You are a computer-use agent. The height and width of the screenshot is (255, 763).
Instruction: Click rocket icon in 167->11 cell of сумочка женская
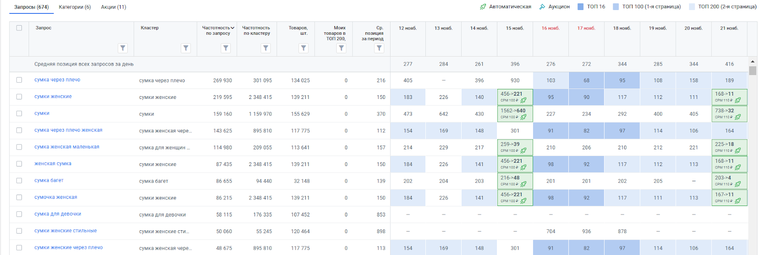pos(738,201)
